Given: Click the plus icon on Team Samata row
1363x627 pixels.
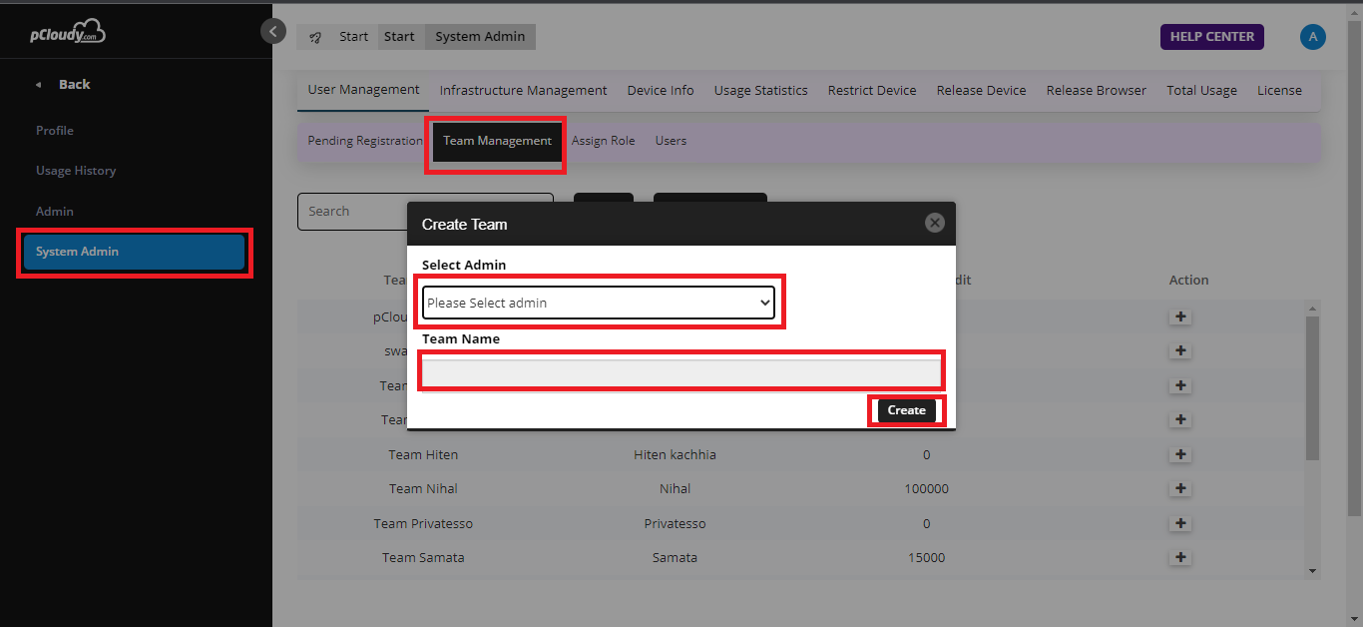Looking at the screenshot, I should pyautogui.click(x=1180, y=557).
